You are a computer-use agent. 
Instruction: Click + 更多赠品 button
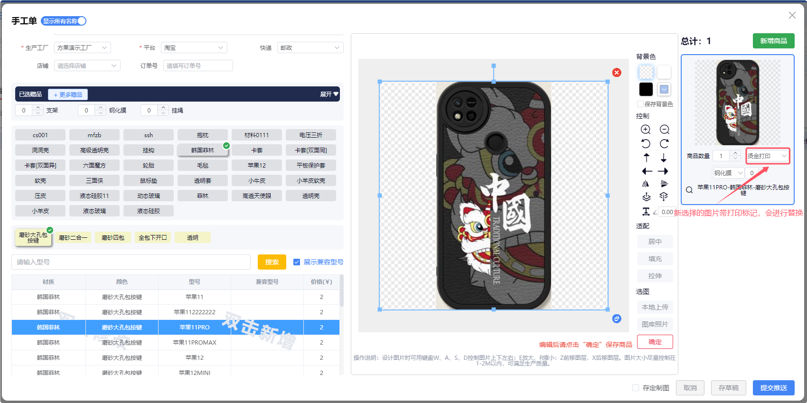pos(68,94)
